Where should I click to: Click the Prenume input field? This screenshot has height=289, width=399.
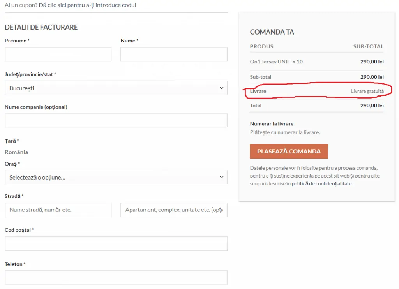58,54
